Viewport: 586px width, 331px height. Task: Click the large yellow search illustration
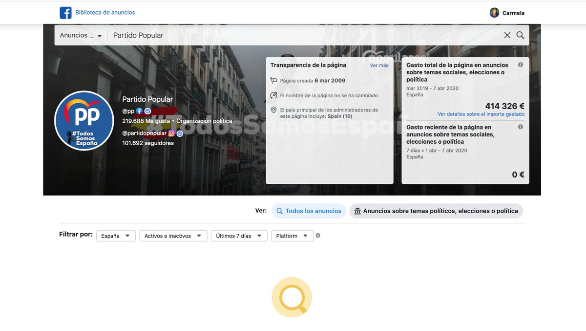click(x=292, y=297)
